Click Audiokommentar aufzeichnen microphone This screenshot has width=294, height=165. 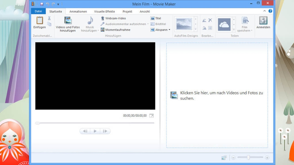102,24
